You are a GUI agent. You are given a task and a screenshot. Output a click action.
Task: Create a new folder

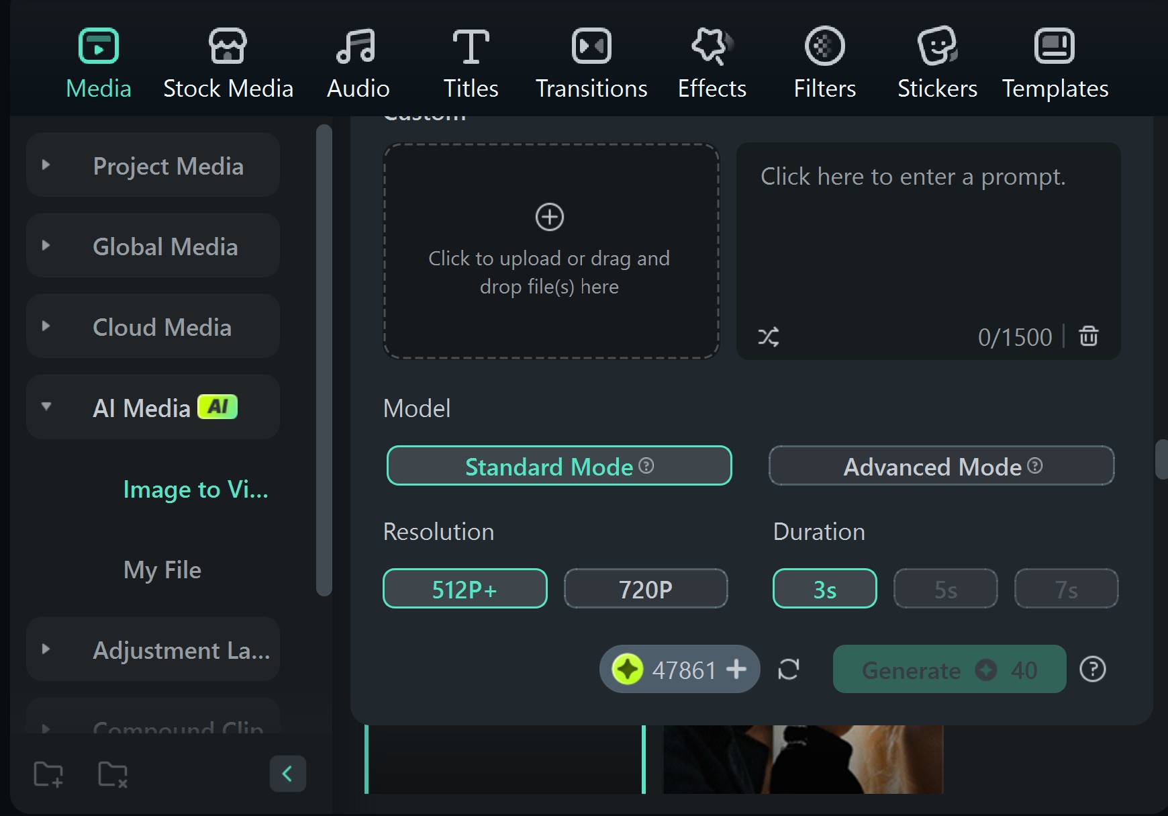pos(48,774)
